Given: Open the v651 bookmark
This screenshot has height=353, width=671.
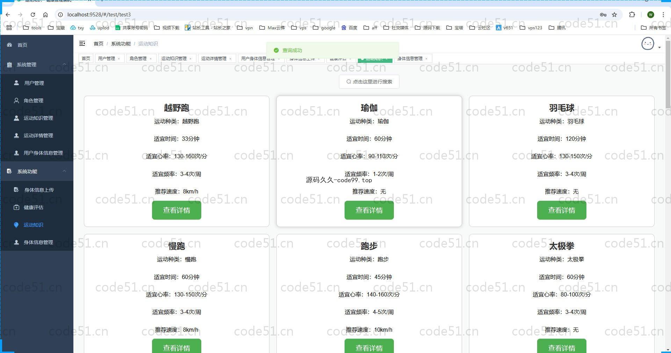Looking at the screenshot, I should point(504,28).
